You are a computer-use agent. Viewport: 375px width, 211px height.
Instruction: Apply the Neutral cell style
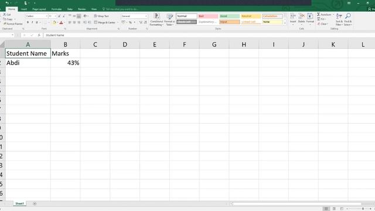(251, 16)
